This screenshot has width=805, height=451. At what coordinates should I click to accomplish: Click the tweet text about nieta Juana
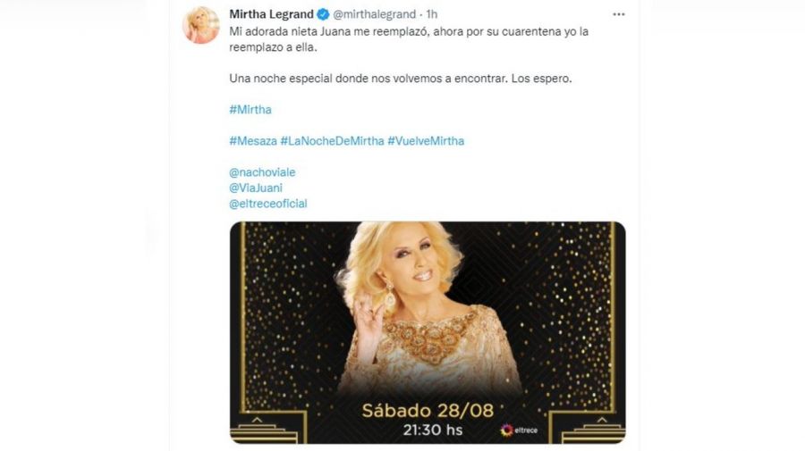click(x=409, y=39)
